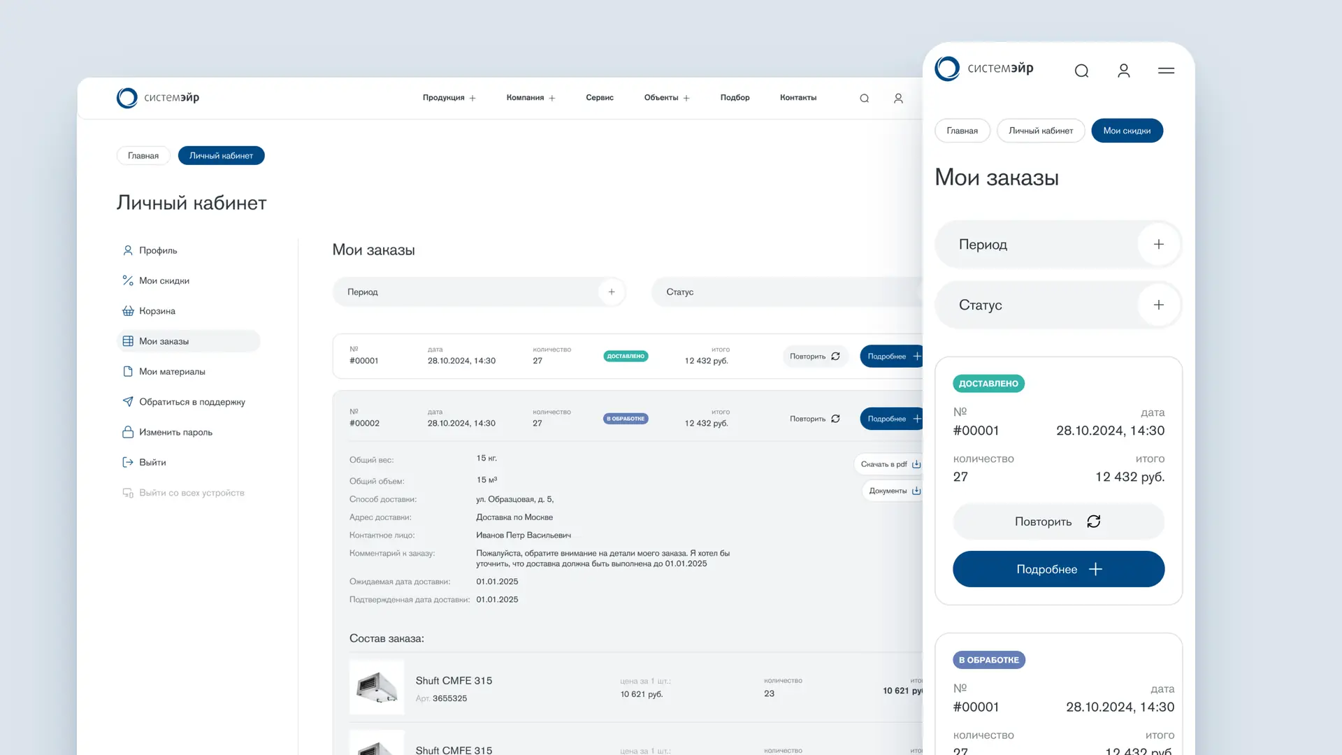Click the mobile Подробнее blue button

tap(1058, 569)
